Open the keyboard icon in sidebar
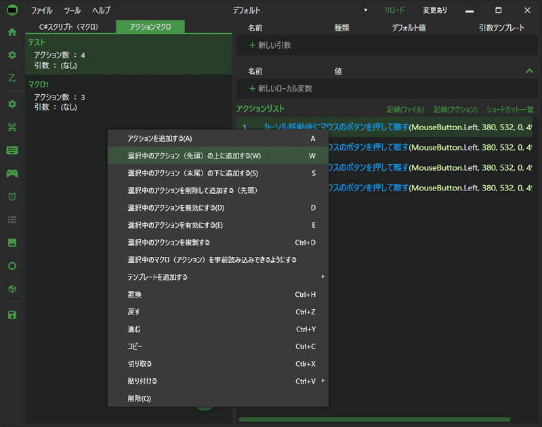The height and width of the screenshot is (427, 542). [x=12, y=150]
